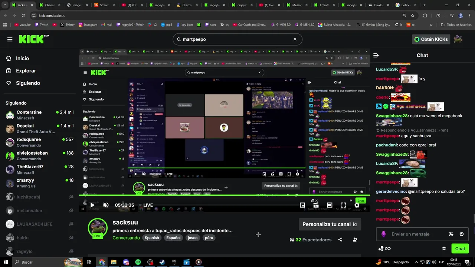Open video player settings gear
This screenshot has height=267, width=475.
357,205
